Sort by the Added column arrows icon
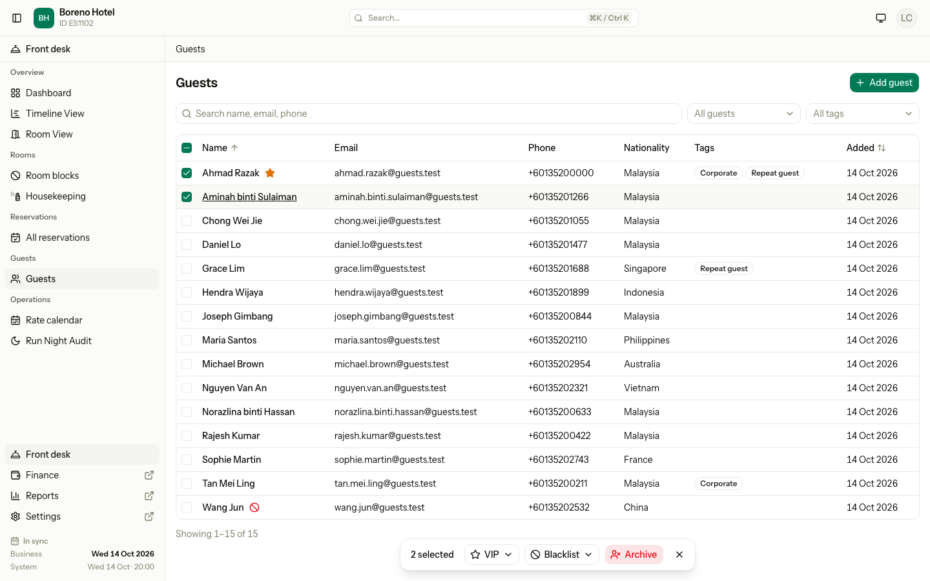Viewport: 930px width, 581px height. pyautogui.click(x=882, y=148)
